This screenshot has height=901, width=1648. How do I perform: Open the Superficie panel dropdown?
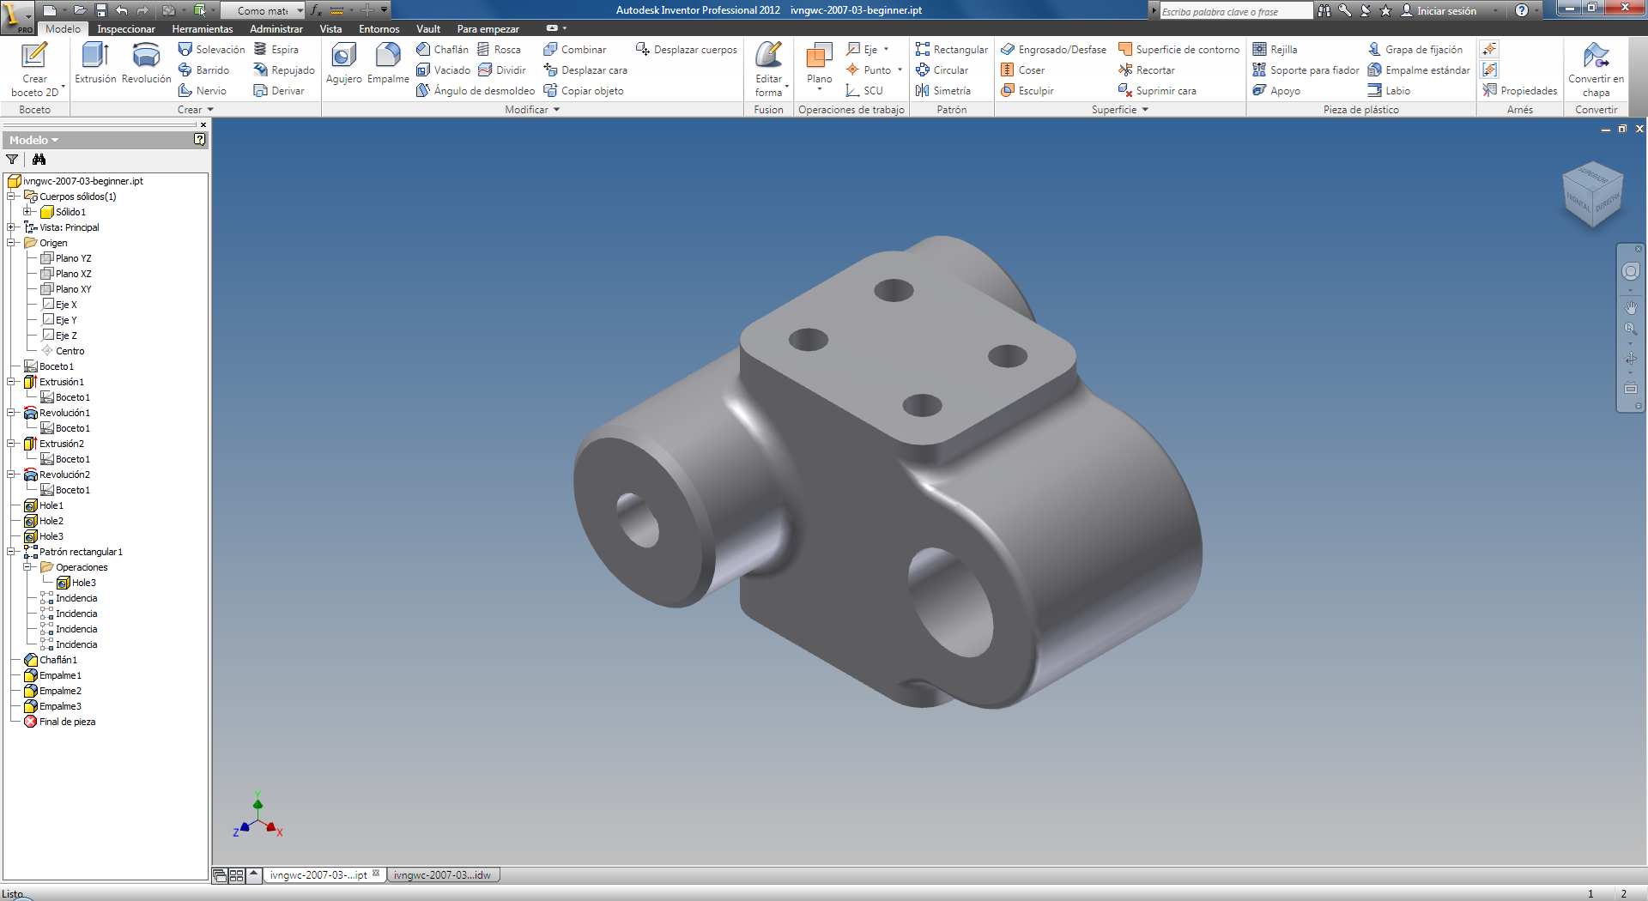(x=1119, y=110)
